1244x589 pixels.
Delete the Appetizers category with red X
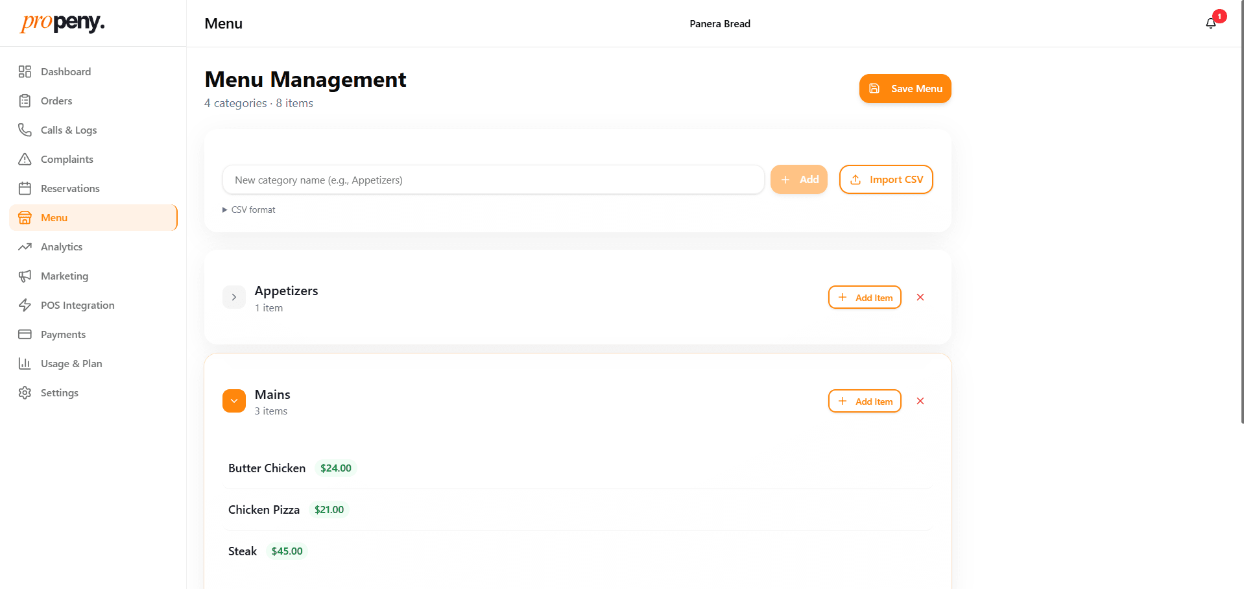click(x=920, y=297)
